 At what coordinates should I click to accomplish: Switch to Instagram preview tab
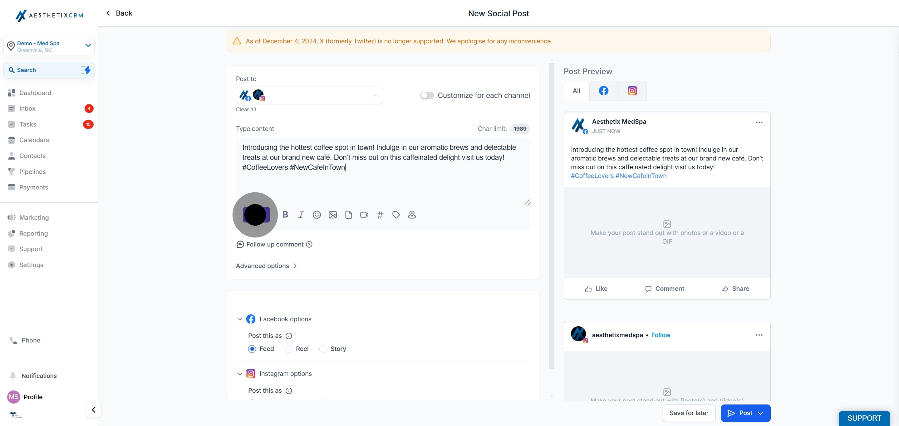[x=632, y=91]
